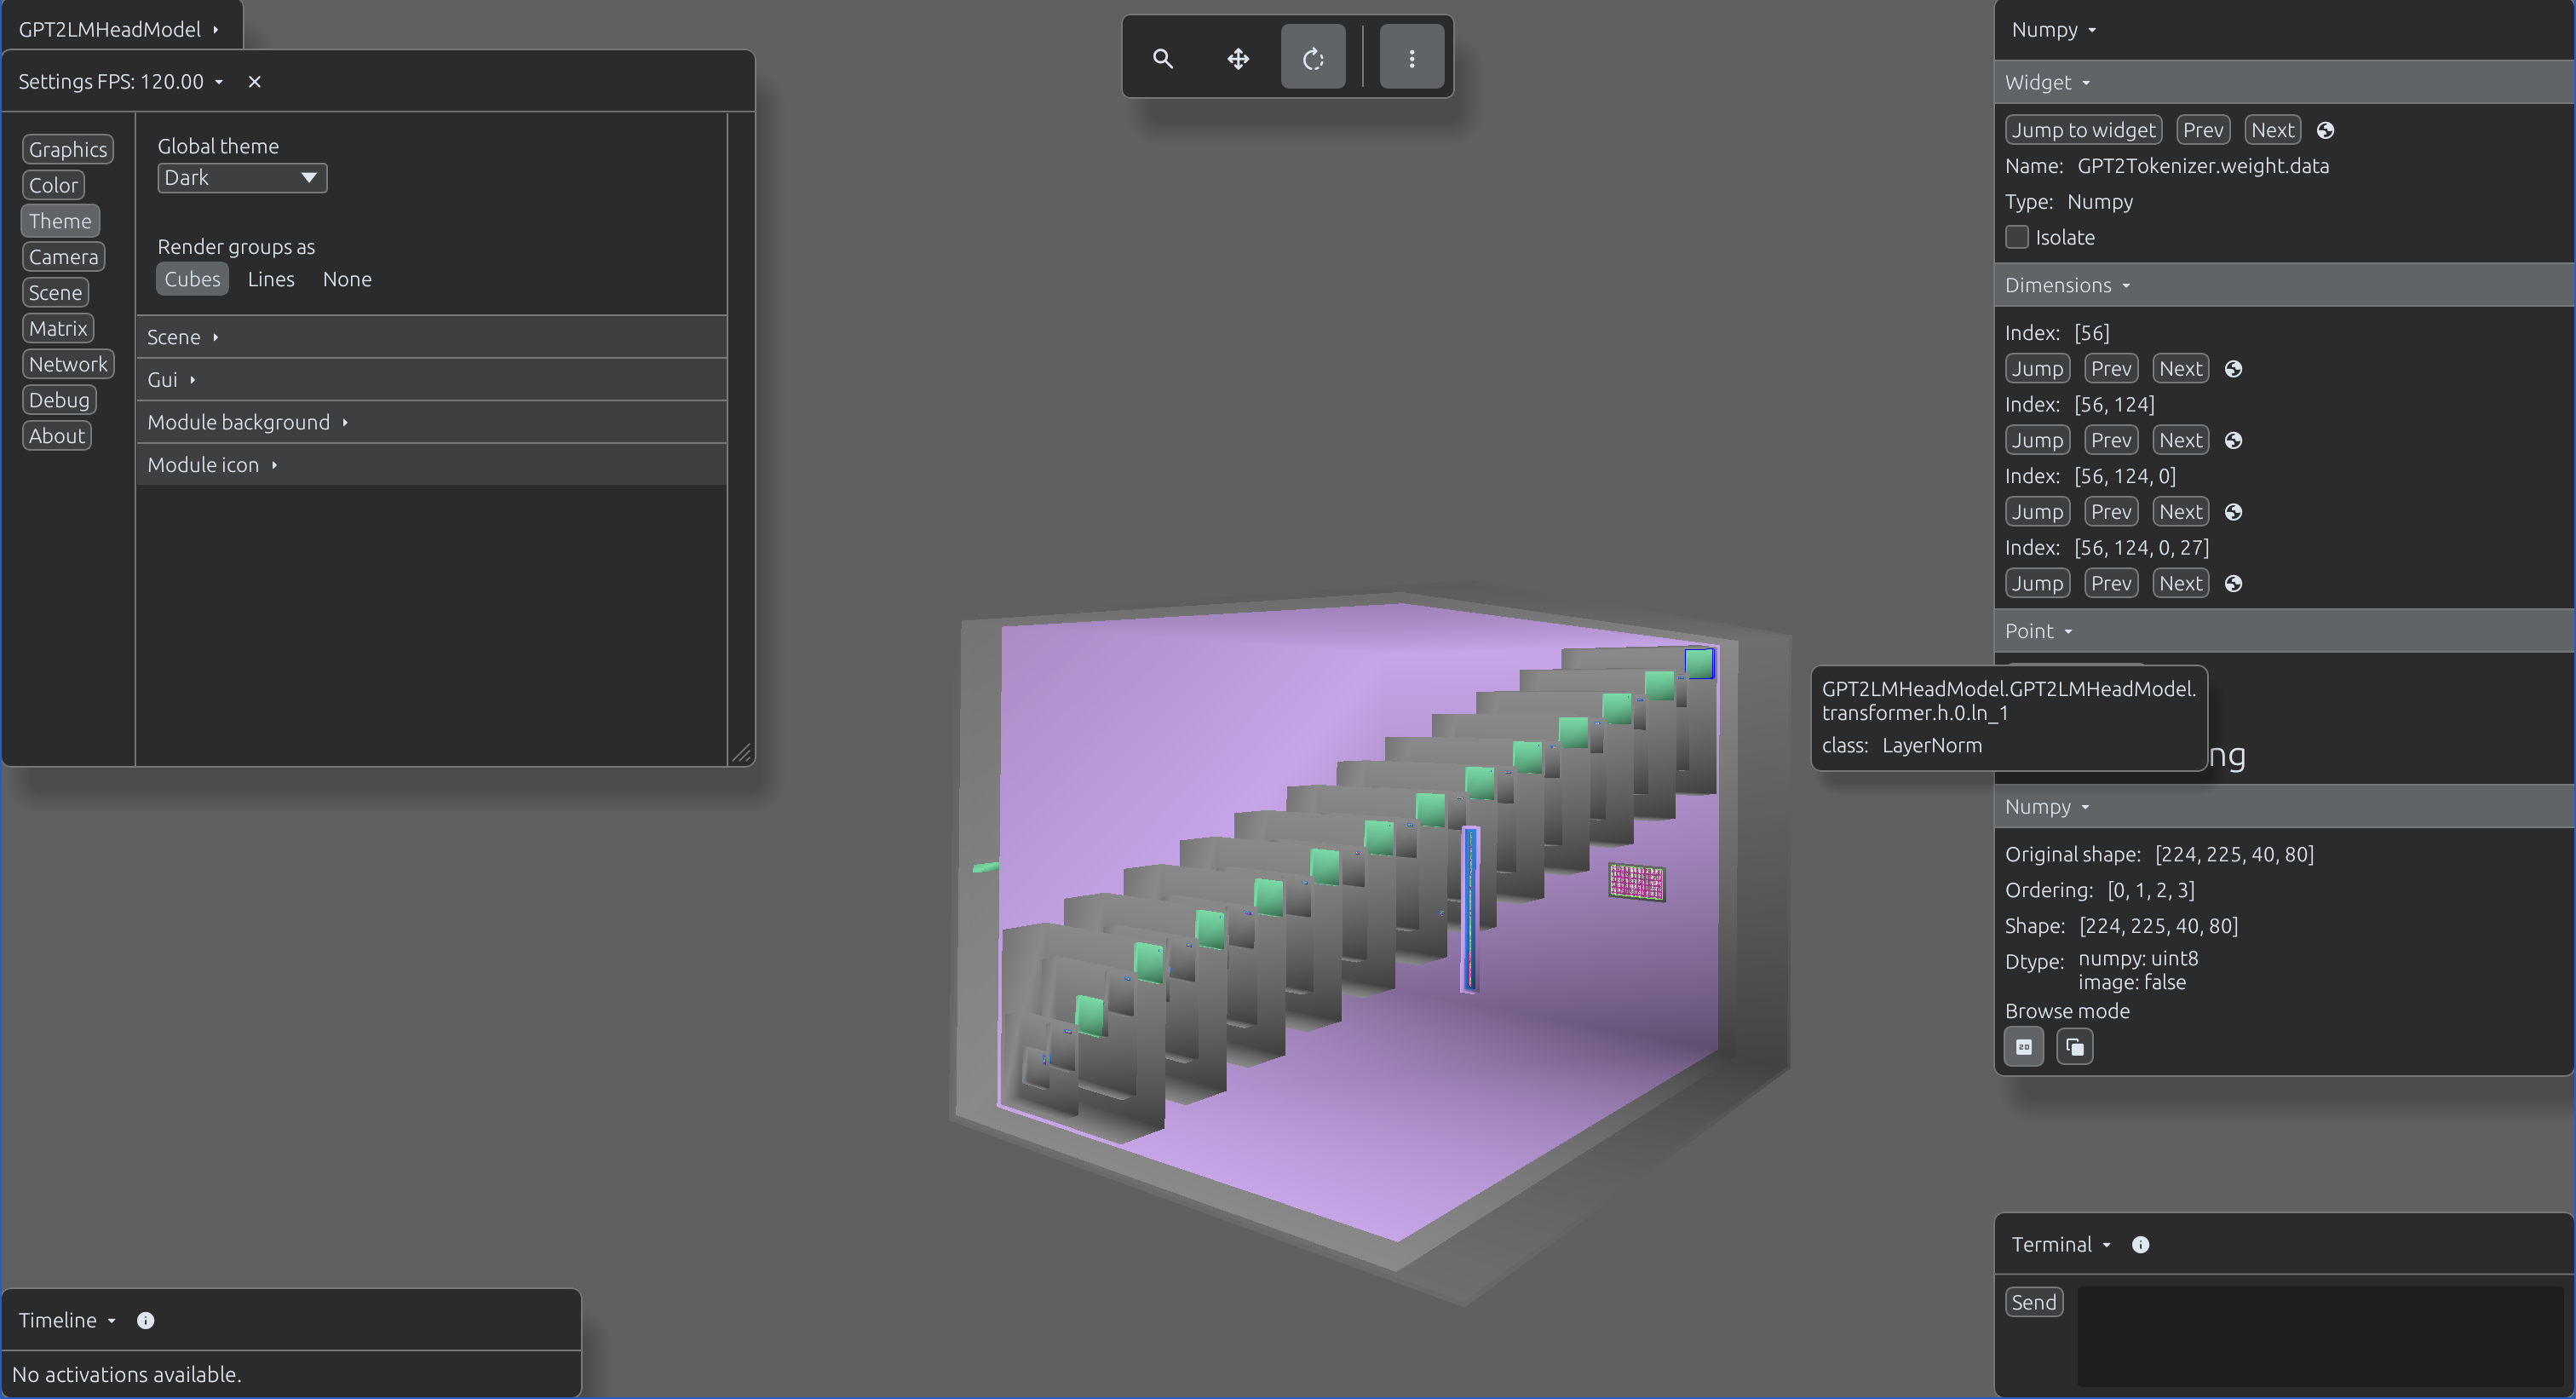2576x1399 pixels.
Task: Click globe icon next to widget Next button
Action: pyautogui.click(x=2325, y=130)
